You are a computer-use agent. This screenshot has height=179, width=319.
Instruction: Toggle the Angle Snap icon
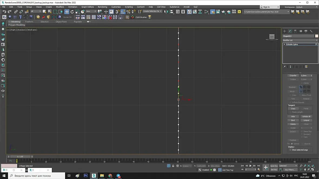(123, 12)
